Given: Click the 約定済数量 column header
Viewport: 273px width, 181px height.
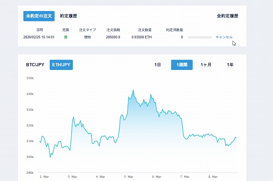Looking at the screenshot, I should (174, 30).
